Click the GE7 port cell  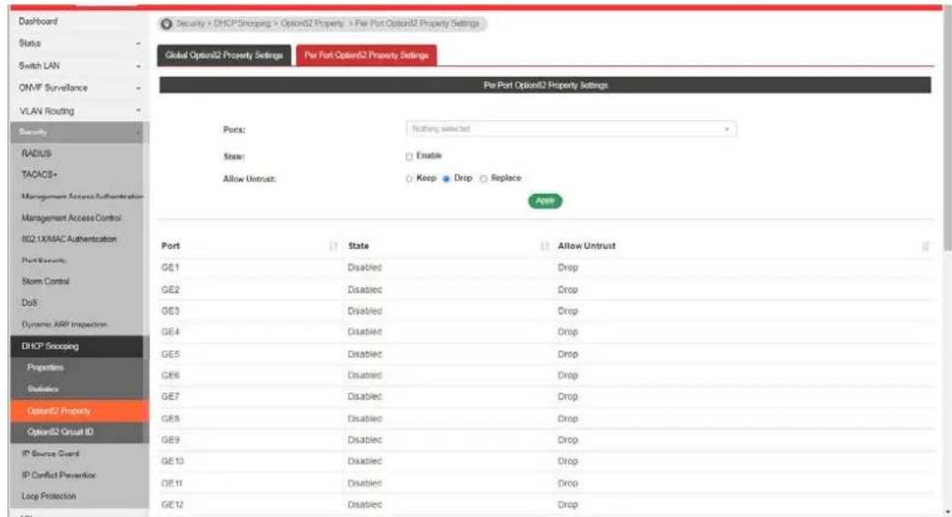click(170, 397)
